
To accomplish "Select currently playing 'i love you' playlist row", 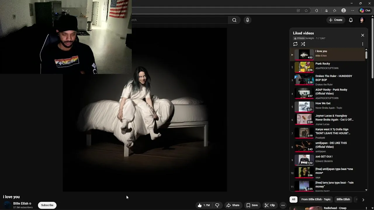I will (x=327, y=55).
